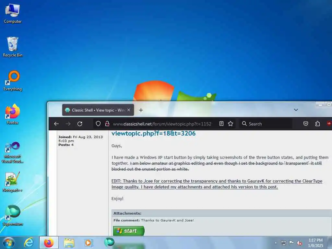Click the insecure connection padlock icon
The width and height of the screenshot is (332, 249).
pyautogui.click(x=107, y=124)
